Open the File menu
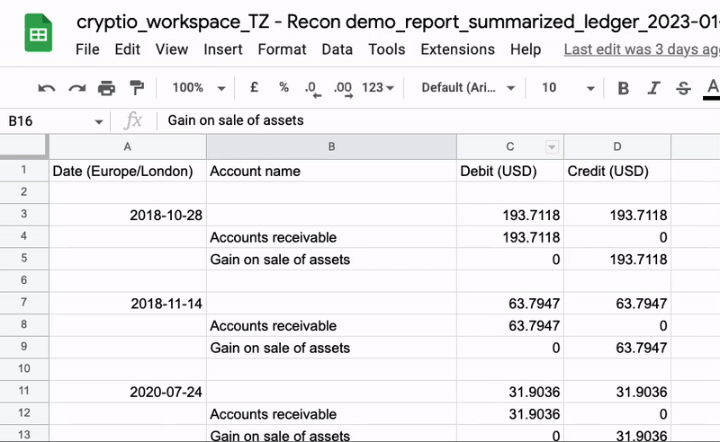This screenshot has height=442, width=720. (87, 49)
